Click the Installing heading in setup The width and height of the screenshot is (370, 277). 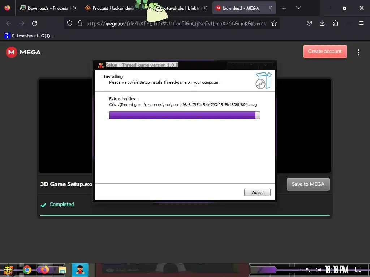113,76
